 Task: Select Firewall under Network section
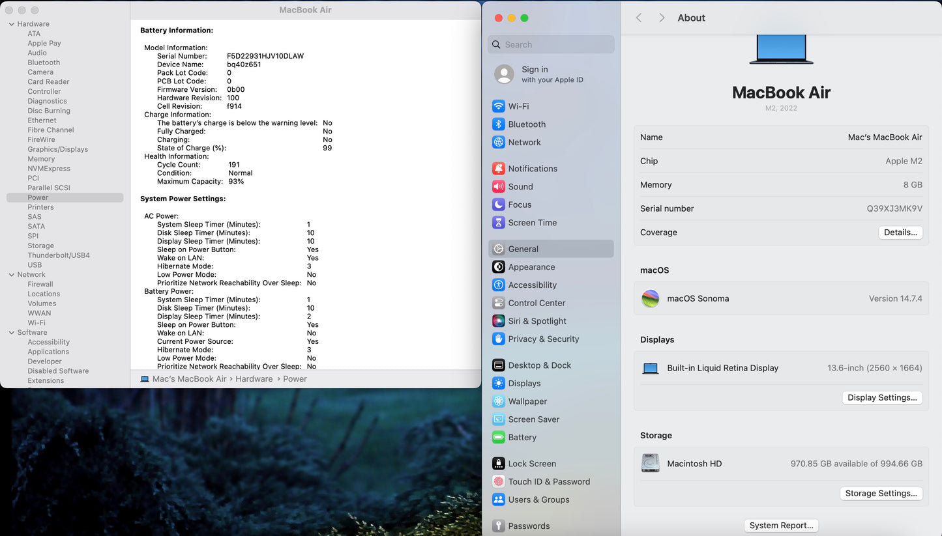[40, 284]
